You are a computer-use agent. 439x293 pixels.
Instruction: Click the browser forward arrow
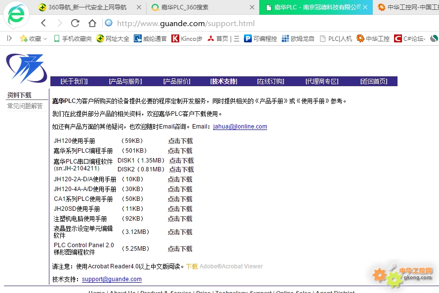point(59,23)
